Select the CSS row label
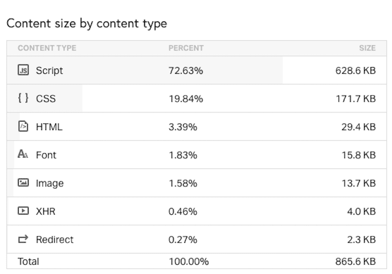The height and width of the screenshot is (274, 392). click(x=46, y=99)
